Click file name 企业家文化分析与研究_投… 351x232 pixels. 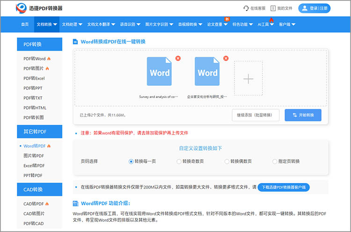pos(207,97)
